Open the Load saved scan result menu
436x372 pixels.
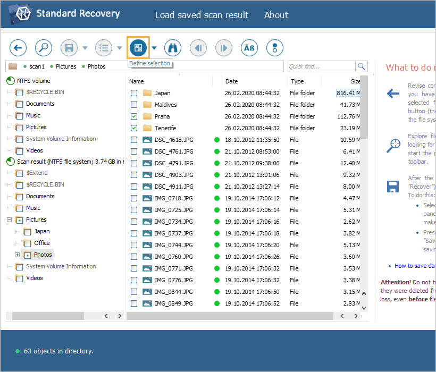point(202,15)
